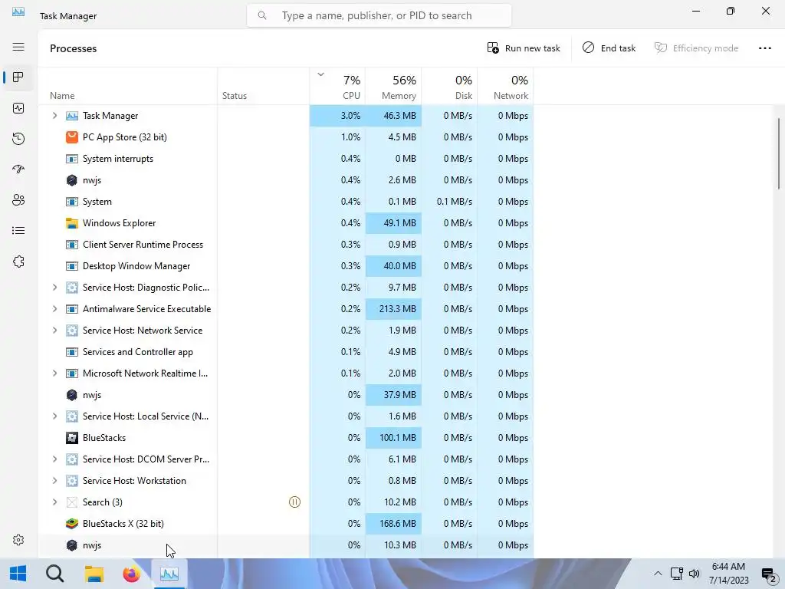Click Efficiency mode button
785x589 pixels.
click(696, 48)
